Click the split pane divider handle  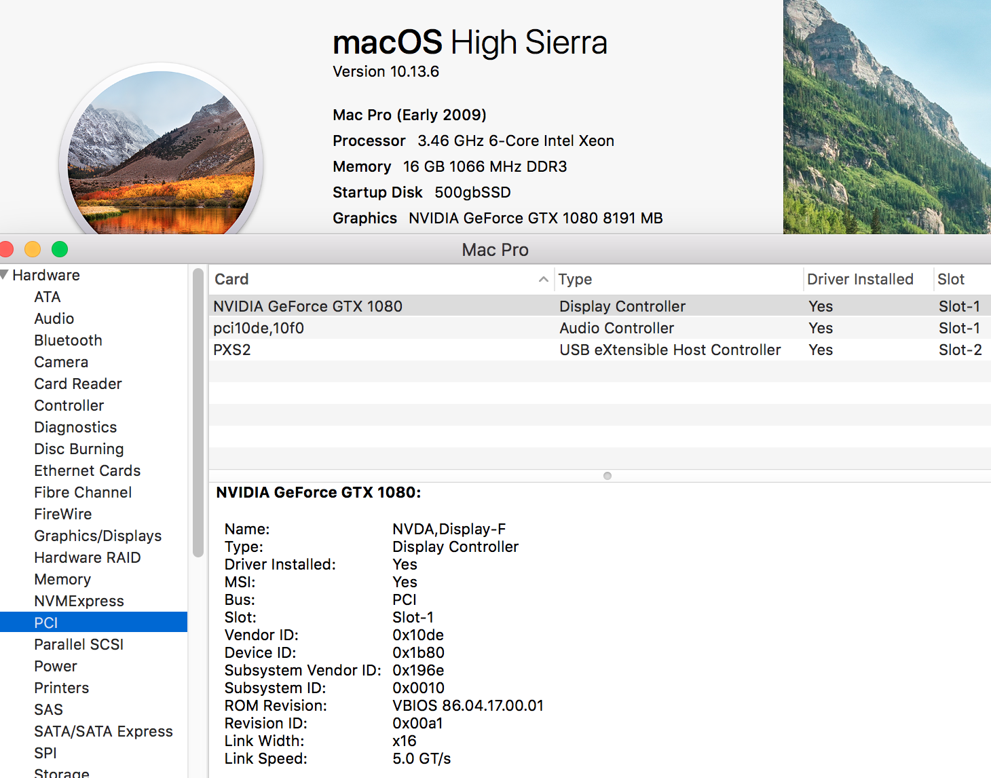[607, 476]
